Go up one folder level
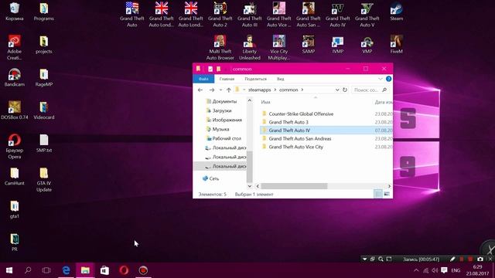This screenshot has width=495, height=278. coord(229,90)
